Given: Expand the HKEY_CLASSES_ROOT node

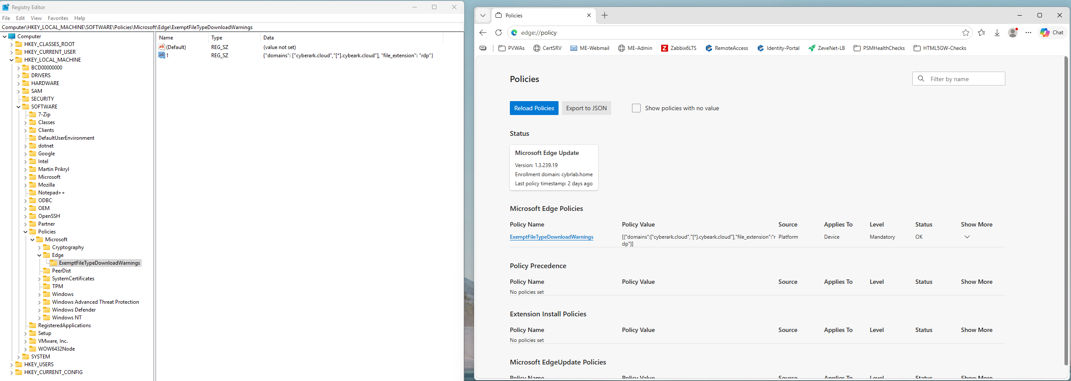Looking at the screenshot, I should tap(11, 44).
